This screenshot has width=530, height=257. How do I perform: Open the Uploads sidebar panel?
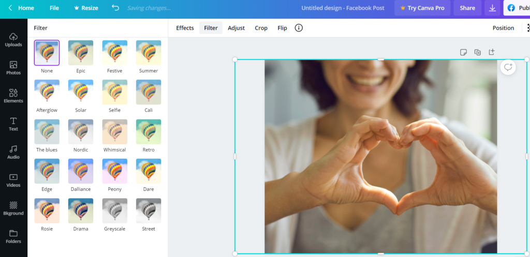click(13, 40)
